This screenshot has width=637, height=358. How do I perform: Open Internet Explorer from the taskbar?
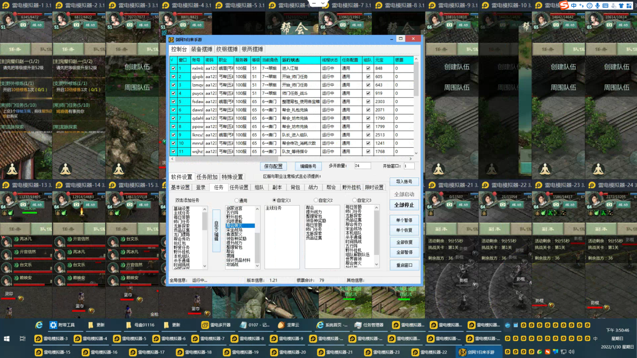(x=39, y=325)
